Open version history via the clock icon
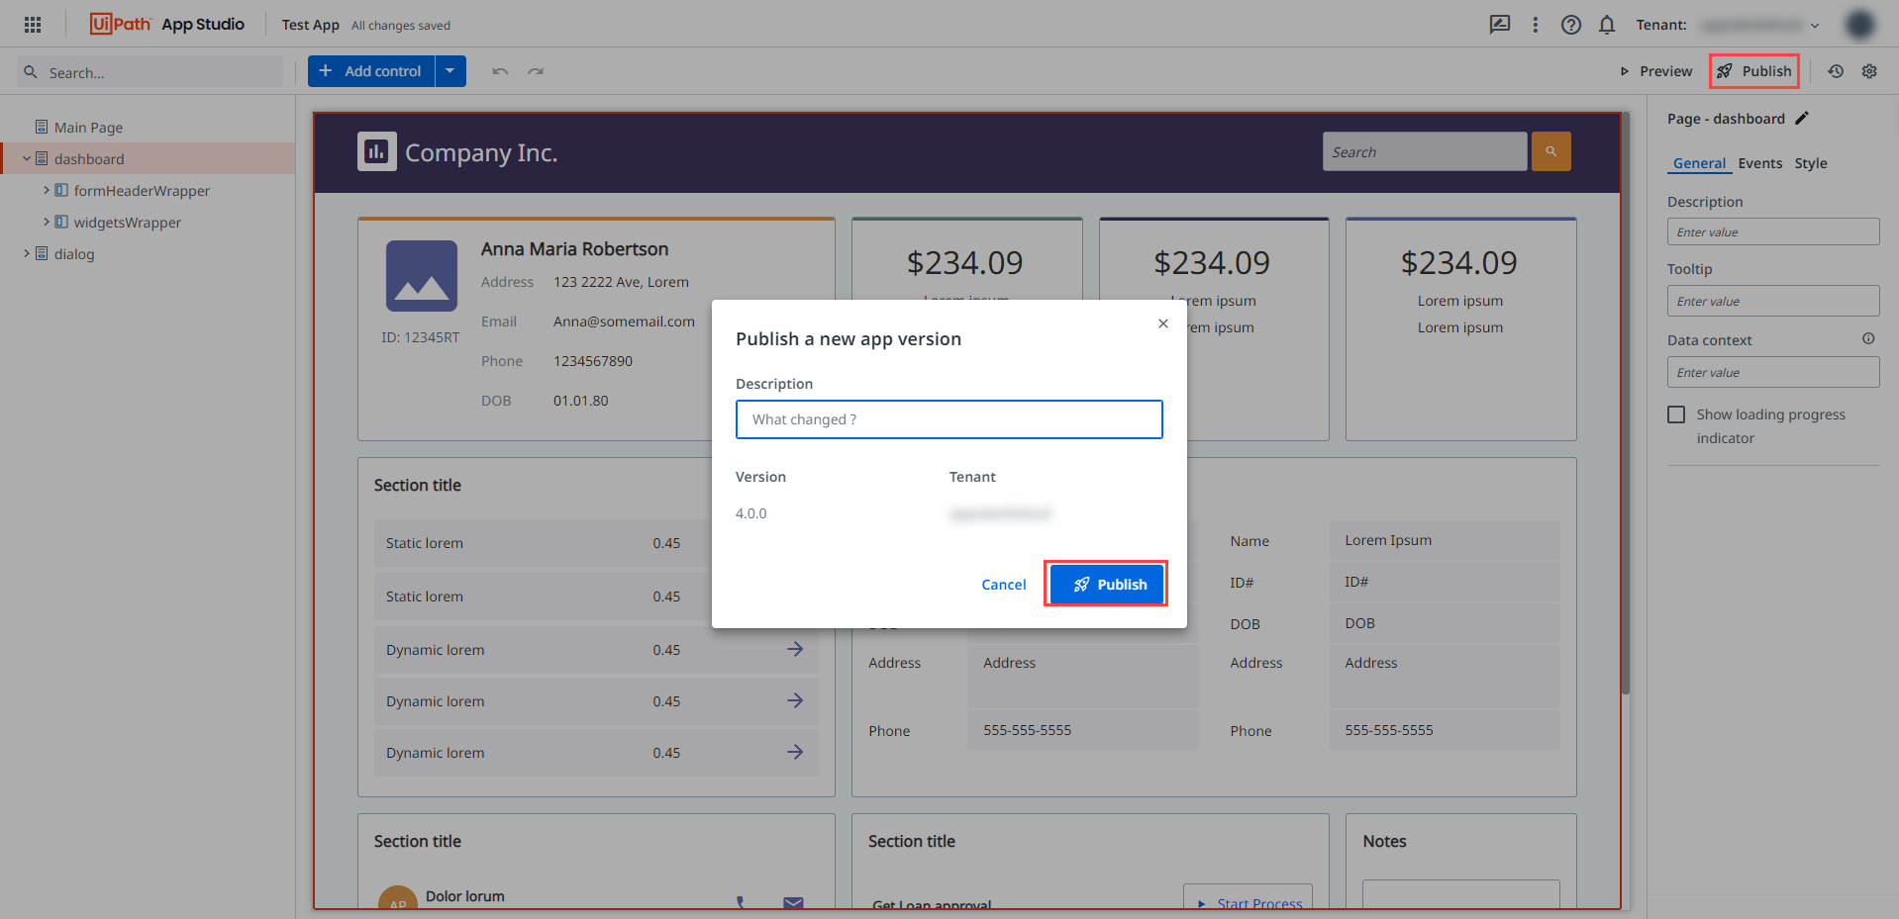1899x919 pixels. click(x=1835, y=70)
